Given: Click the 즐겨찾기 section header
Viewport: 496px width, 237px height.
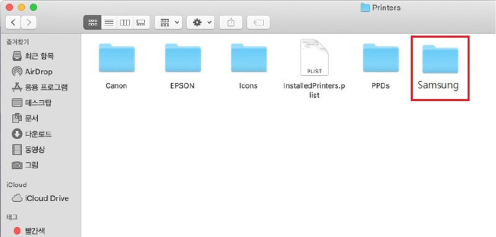Looking at the screenshot, I should (x=18, y=42).
